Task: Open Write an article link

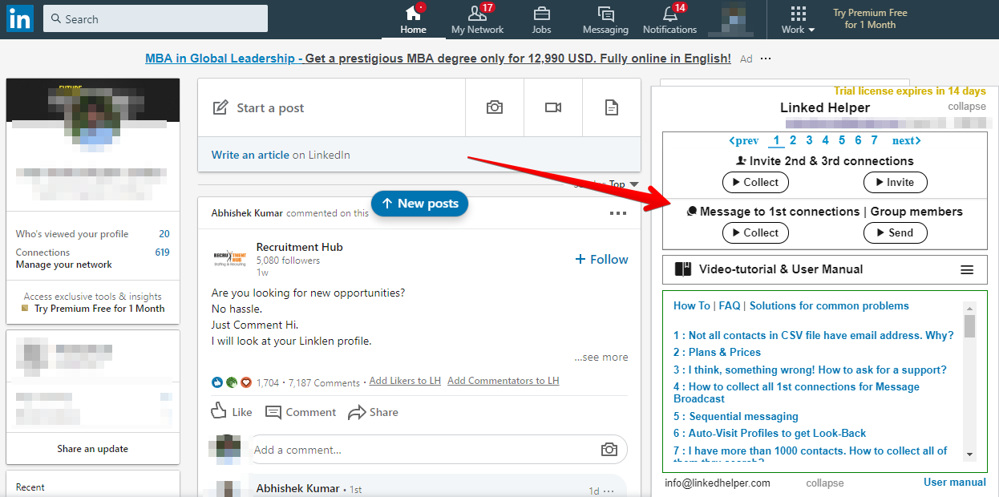Action: click(250, 155)
